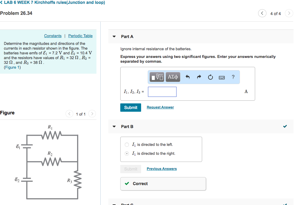Open the Constants link
The height and width of the screenshot is (205, 298).
53,36
